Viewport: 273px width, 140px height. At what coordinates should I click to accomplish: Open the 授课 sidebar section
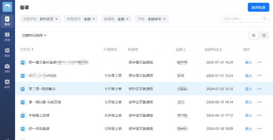7,37
